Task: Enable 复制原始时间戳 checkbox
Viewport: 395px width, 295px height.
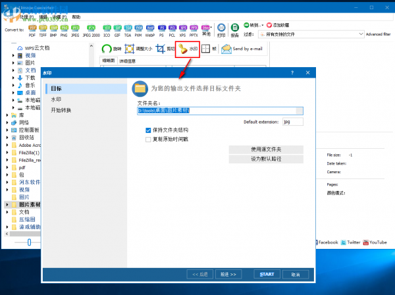Action: (148, 140)
